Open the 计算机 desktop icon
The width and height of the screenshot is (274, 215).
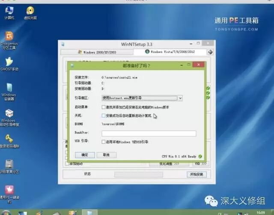coord(9,12)
